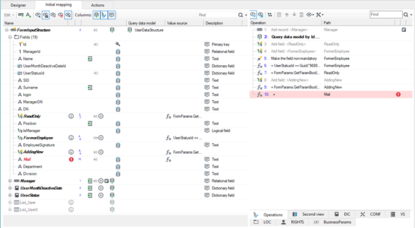
Task: Click the four-dots grouping icon in operations toolbar
Action: pyautogui.click(x=270, y=15)
